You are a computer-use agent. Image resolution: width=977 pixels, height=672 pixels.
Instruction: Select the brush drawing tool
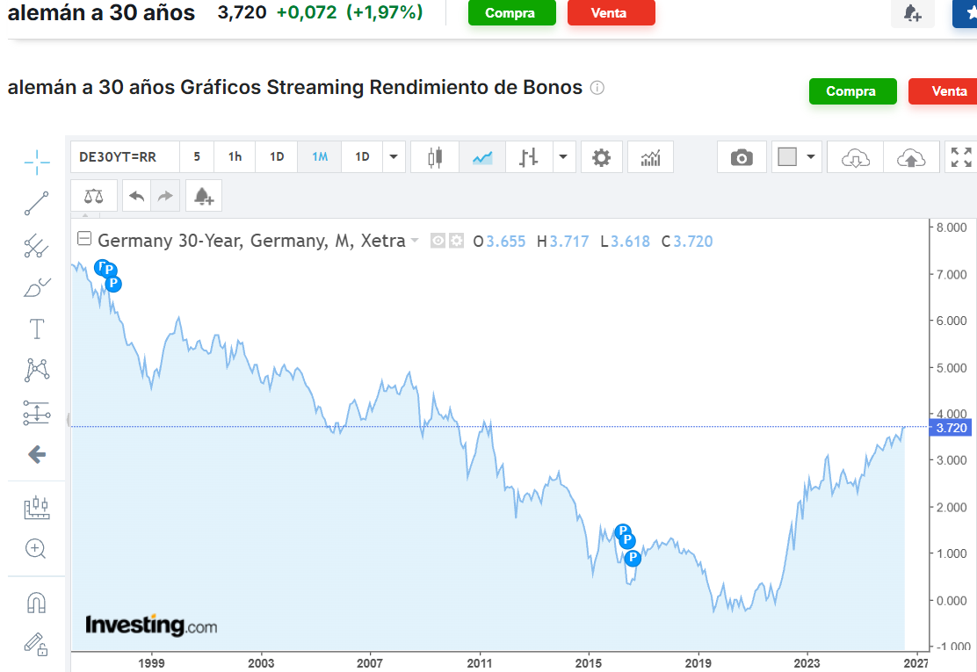tap(37, 287)
